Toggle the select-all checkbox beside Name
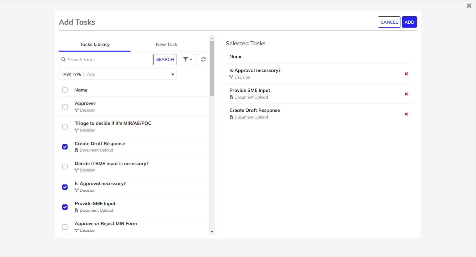Image resolution: width=476 pixels, height=257 pixels. click(x=65, y=90)
